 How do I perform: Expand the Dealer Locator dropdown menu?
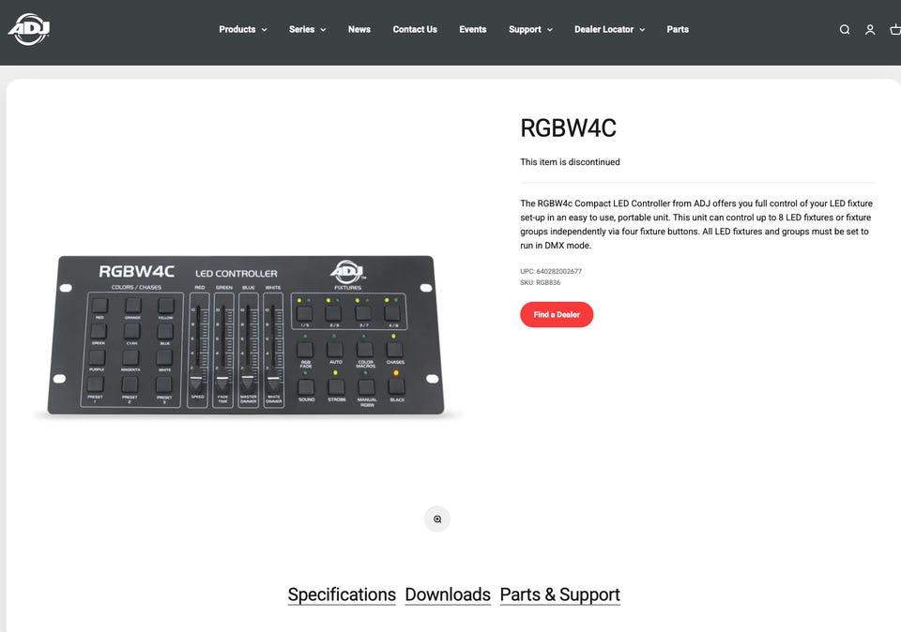pos(610,29)
